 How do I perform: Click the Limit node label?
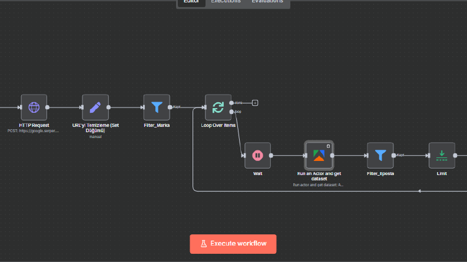[x=442, y=173]
